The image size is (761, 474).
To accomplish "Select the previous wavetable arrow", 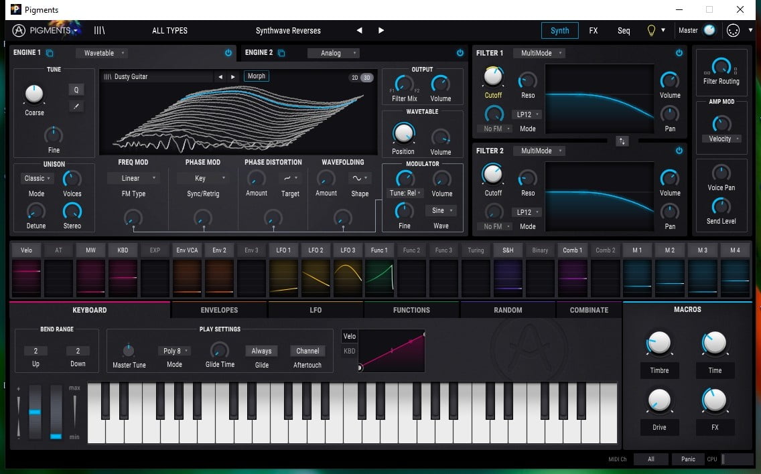I will point(220,76).
